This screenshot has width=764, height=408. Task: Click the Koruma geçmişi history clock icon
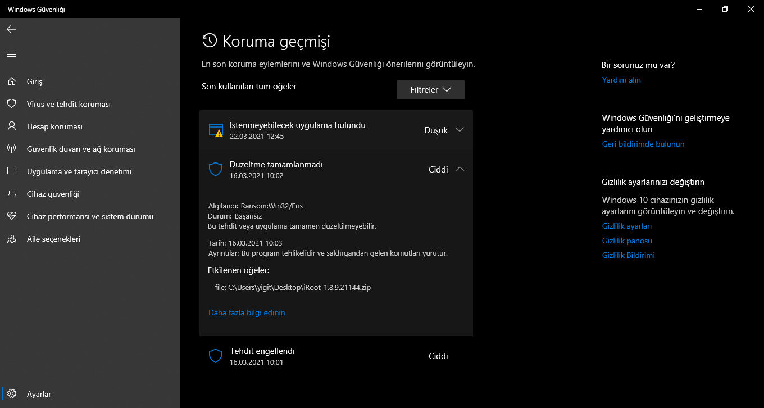(210, 40)
